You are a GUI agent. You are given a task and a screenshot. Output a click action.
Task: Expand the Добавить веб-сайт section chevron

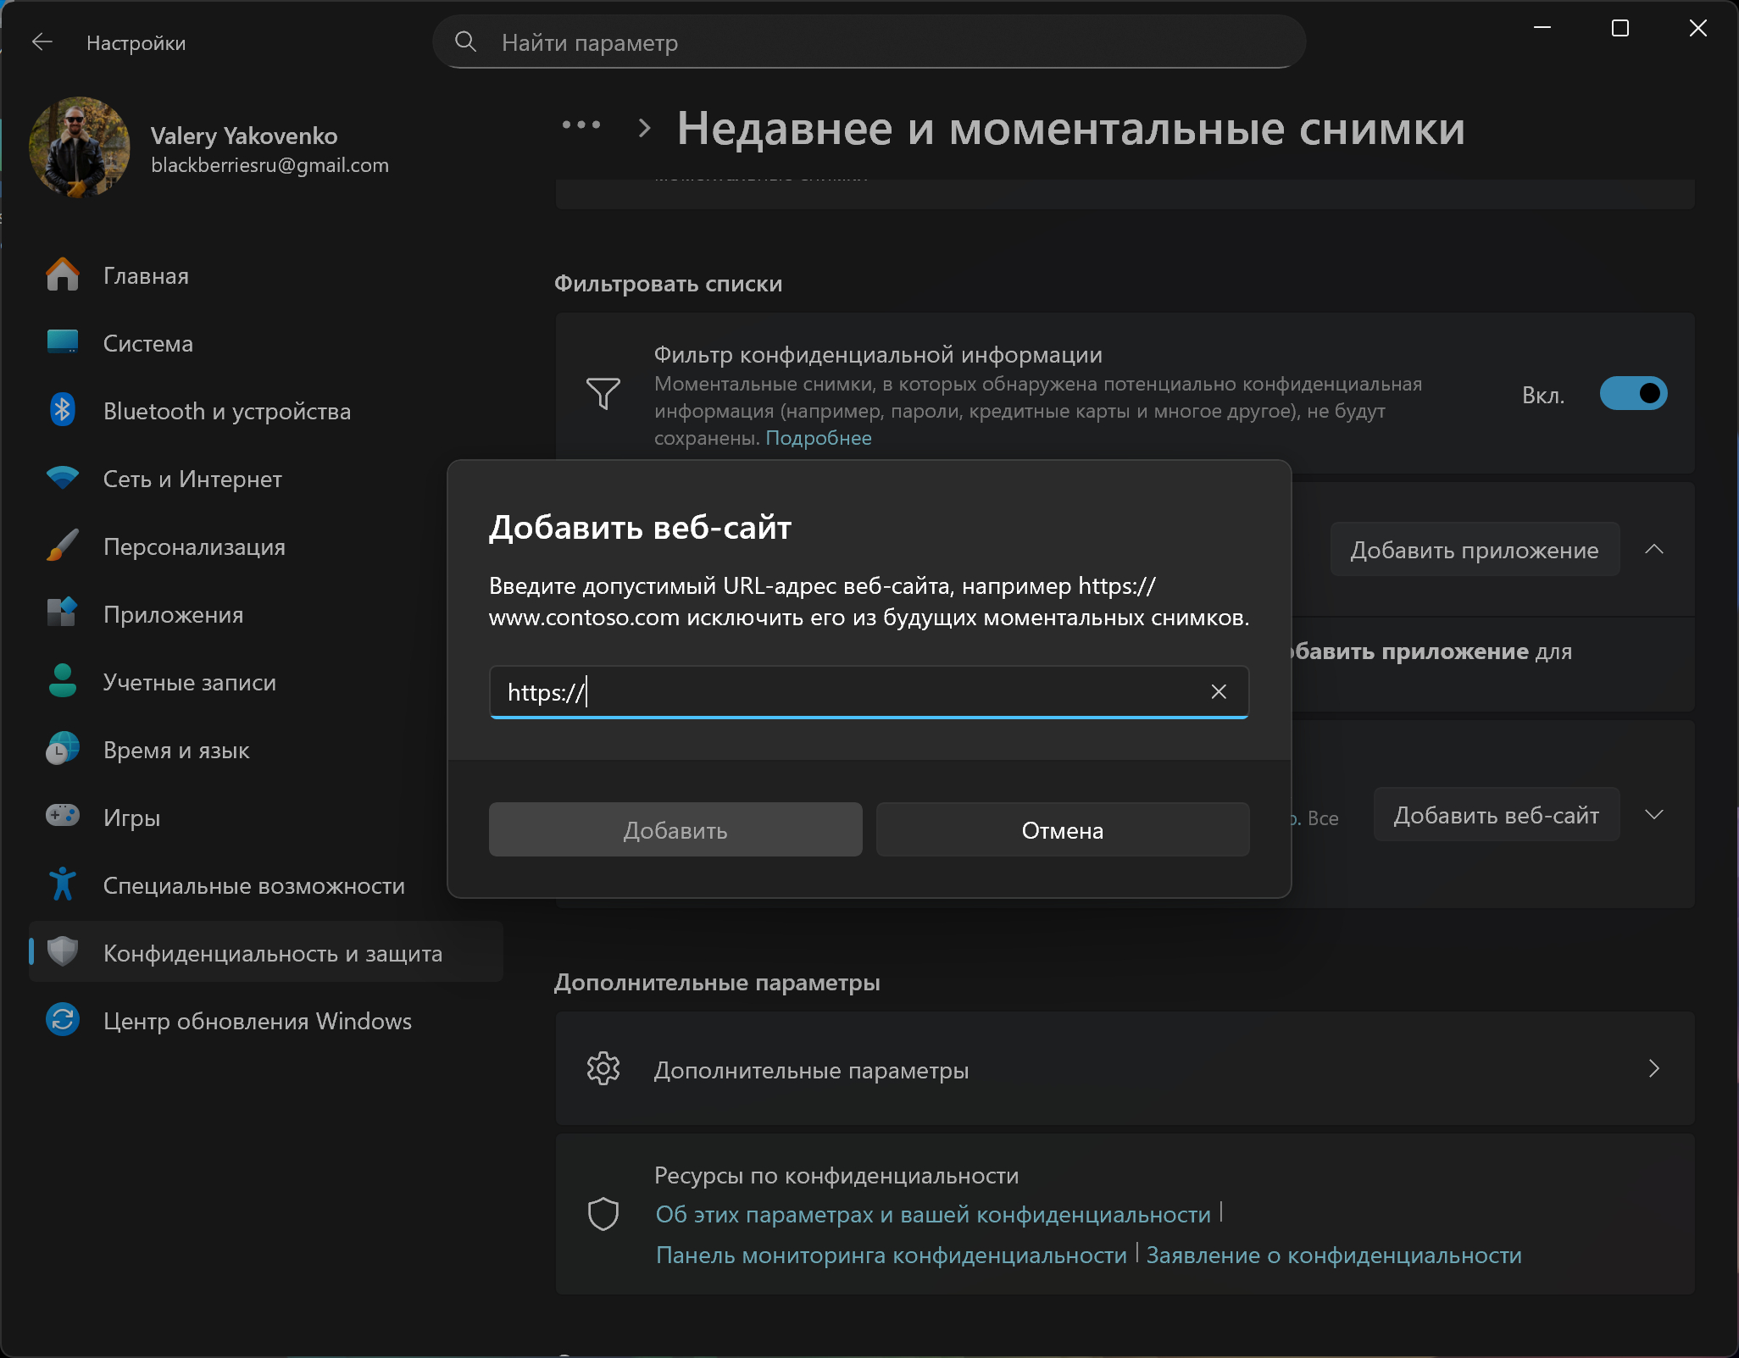tap(1653, 815)
